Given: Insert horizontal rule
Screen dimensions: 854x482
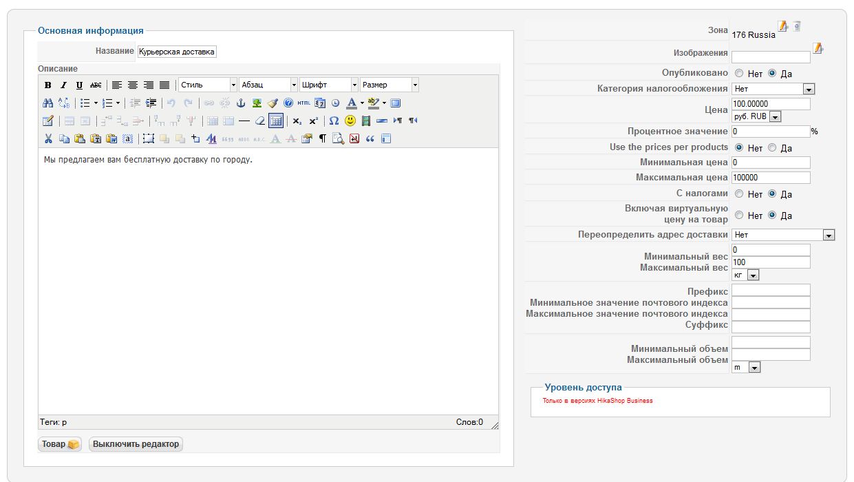Looking at the screenshot, I should [244, 120].
